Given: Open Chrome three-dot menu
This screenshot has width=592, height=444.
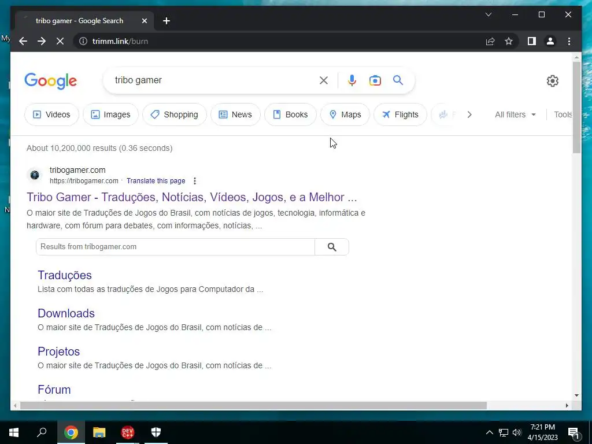Looking at the screenshot, I should click(x=569, y=41).
